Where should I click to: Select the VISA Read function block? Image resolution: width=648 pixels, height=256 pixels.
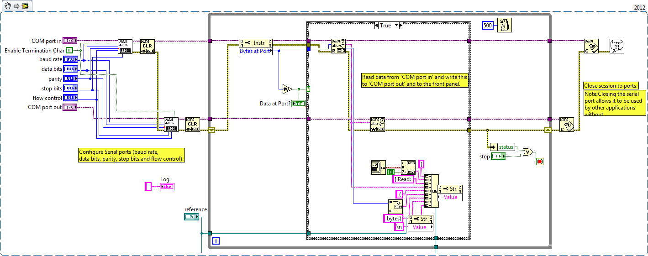point(338,46)
